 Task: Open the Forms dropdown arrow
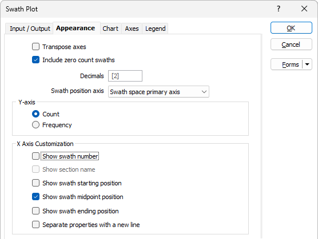click(307, 64)
